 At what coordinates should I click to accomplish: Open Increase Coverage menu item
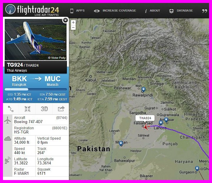pos(115,11)
